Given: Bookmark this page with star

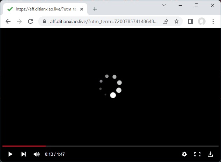Looking at the screenshot, I should (177, 21).
